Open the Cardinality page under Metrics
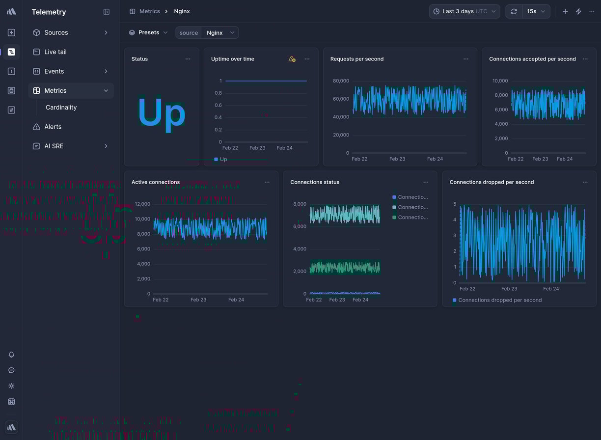 point(61,107)
